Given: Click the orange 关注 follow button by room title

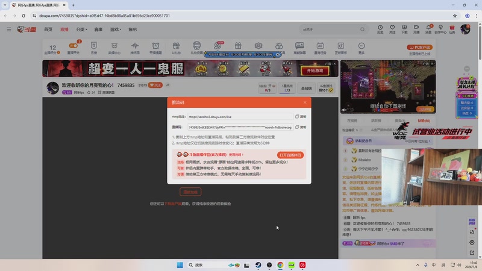Looking at the screenshot, I should (155, 85).
